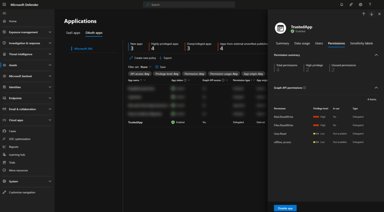Click the Files.ReadWrite permission row
Viewport: 384px width, 212px height.
pos(326,125)
